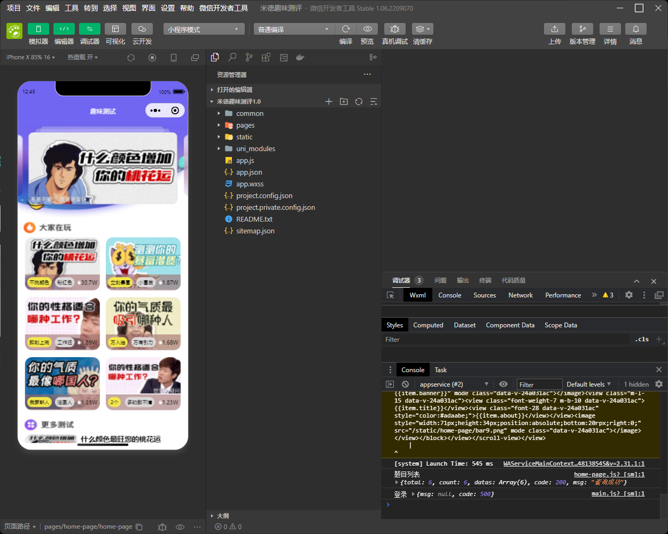668x534 pixels.
Task: Click the home-page.js? [sm]:1 source link
Action: coord(609,474)
